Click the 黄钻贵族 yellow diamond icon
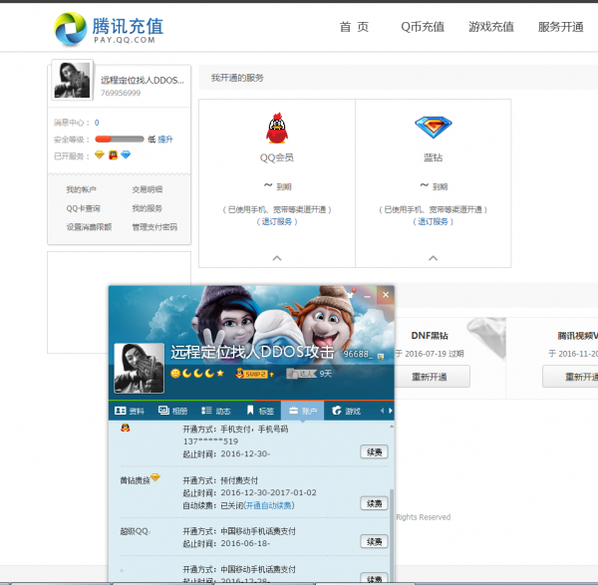The image size is (598, 585). point(155,477)
